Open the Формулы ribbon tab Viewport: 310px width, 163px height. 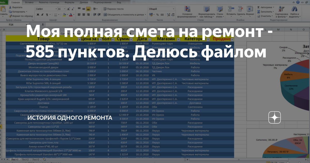pyautogui.click(x=69, y=3)
